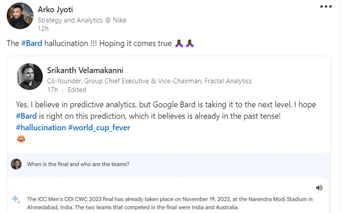Open the #world_cup_fever hashtag
The image size is (342, 213).
[x=99, y=128]
